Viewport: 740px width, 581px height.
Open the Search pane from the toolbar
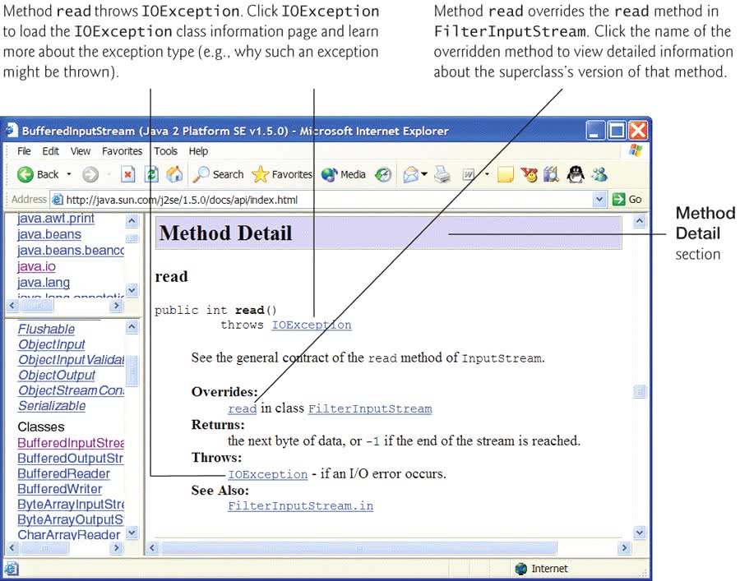coord(219,175)
